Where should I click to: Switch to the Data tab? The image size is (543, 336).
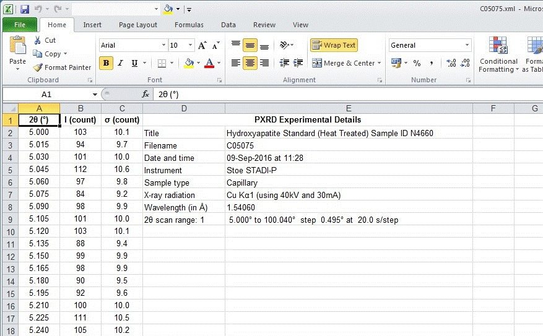tap(228, 25)
